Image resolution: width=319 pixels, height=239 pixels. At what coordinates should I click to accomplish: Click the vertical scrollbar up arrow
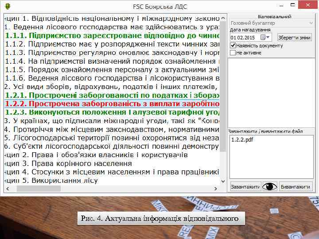click(x=223, y=18)
